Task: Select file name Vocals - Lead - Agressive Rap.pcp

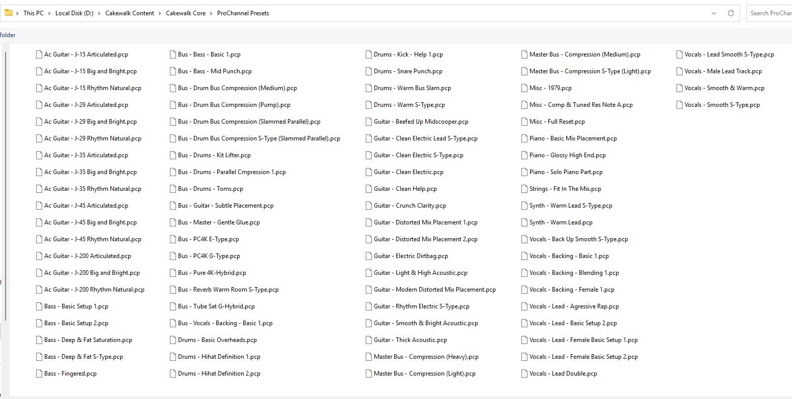Action: coord(574,306)
